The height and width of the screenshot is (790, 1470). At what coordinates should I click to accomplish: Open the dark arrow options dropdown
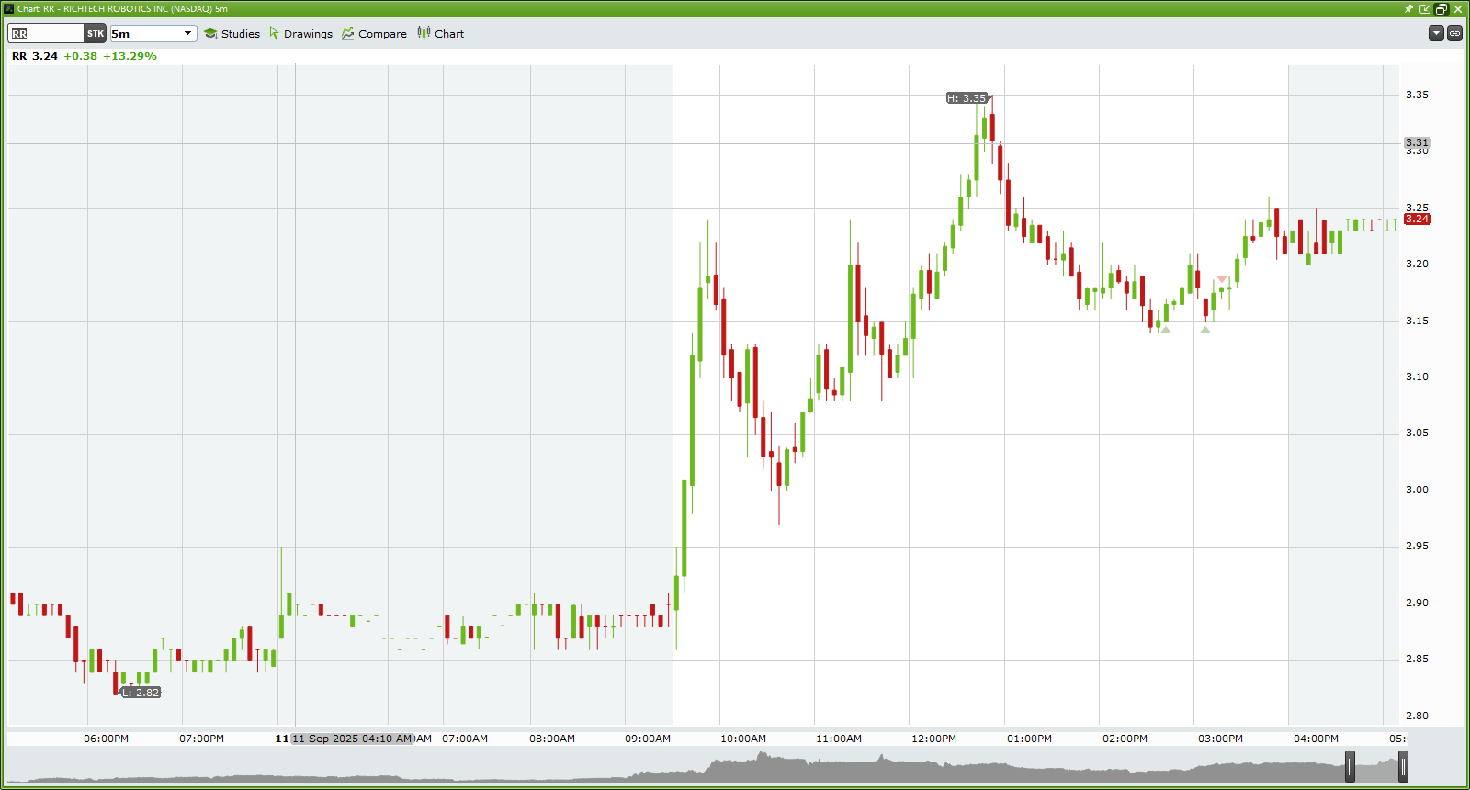click(1436, 33)
